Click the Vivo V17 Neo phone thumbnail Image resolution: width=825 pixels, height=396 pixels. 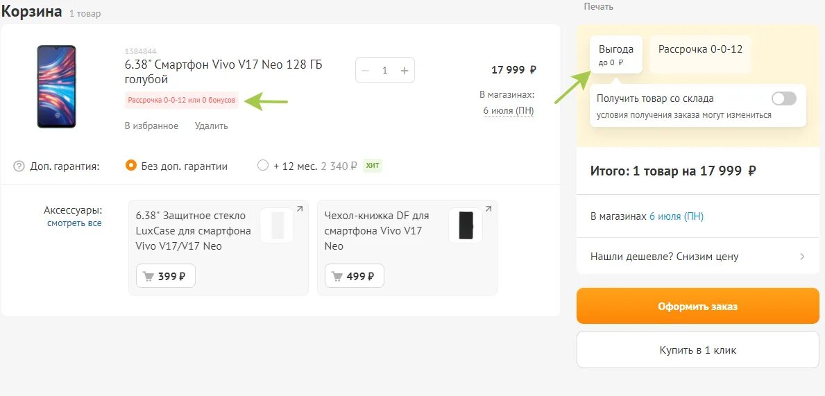pos(57,86)
